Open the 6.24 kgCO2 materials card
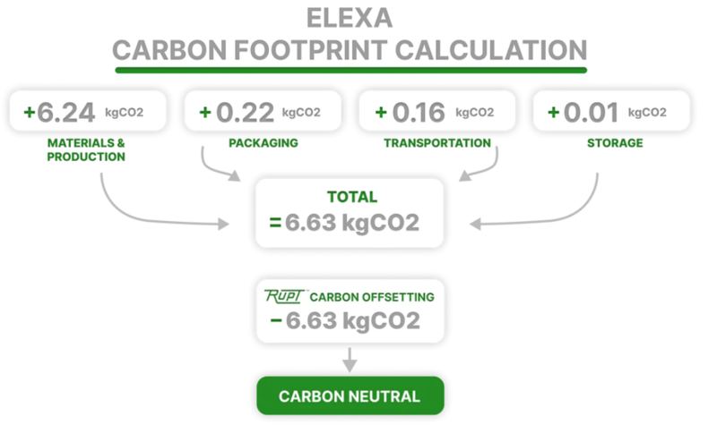717x425 pixels. [87, 113]
